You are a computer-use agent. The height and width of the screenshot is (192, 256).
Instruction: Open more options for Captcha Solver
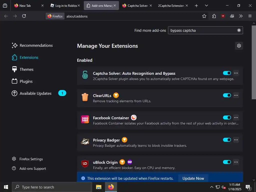[x=236, y=73]
